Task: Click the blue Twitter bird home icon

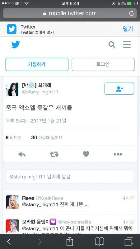Action: tap(15, 45)
